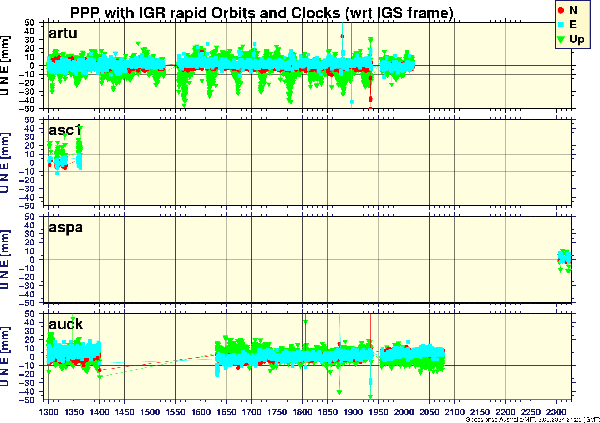The image size is (600, 423).
Task: Click x-axis tick label 1800
Action: (x=302, y=412)
